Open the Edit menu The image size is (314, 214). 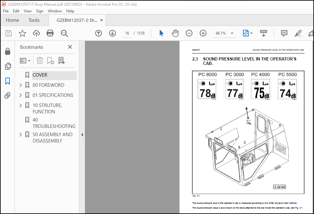16,11
